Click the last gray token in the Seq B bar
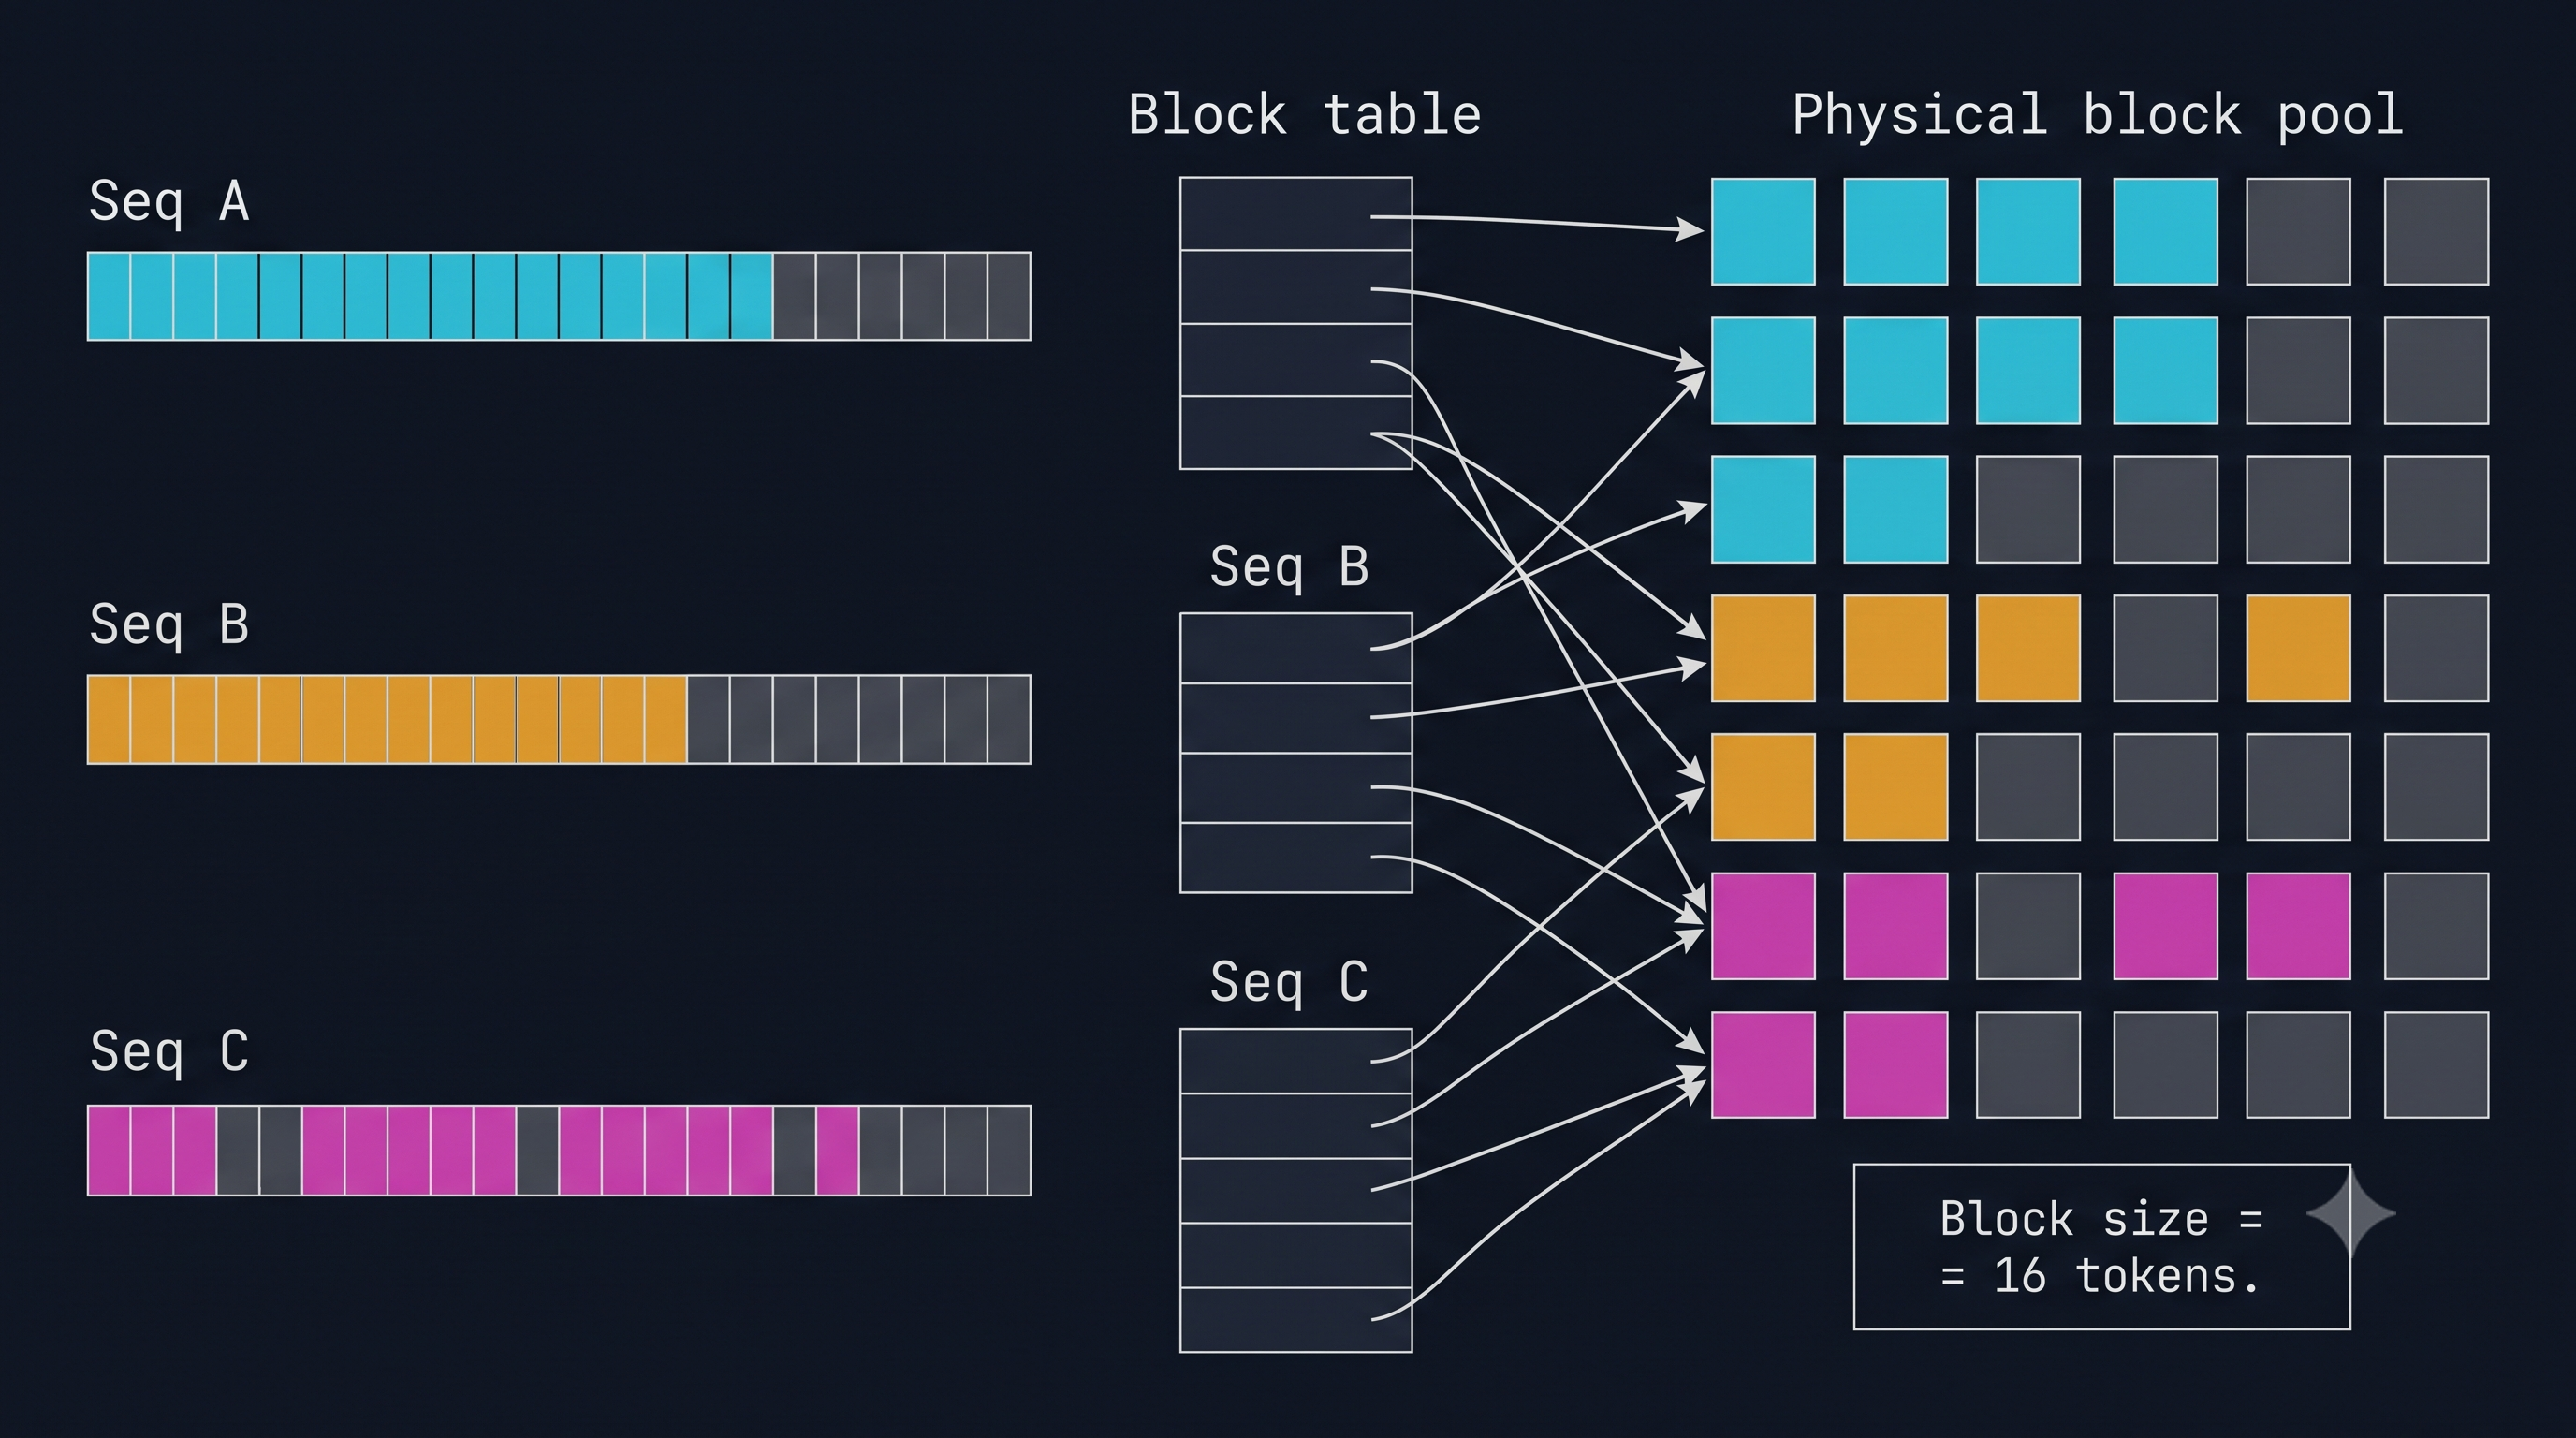The width and height of the screenshot is (2576, 1438). pyautogui.click(x=1009, y=719)
